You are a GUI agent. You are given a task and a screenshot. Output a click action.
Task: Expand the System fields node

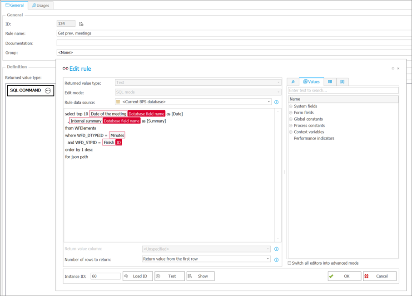(291, 107)
